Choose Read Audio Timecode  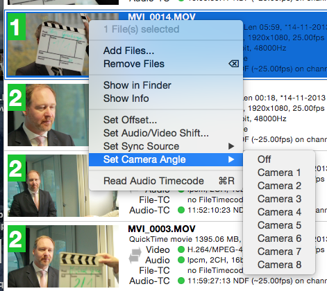pos(166,181)
